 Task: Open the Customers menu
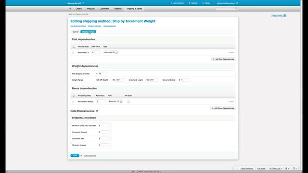click(104, 9)
